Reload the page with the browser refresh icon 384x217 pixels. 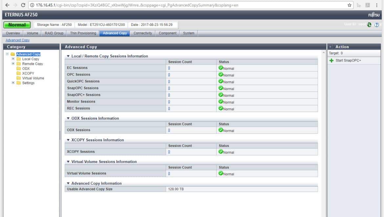(23, 5)
